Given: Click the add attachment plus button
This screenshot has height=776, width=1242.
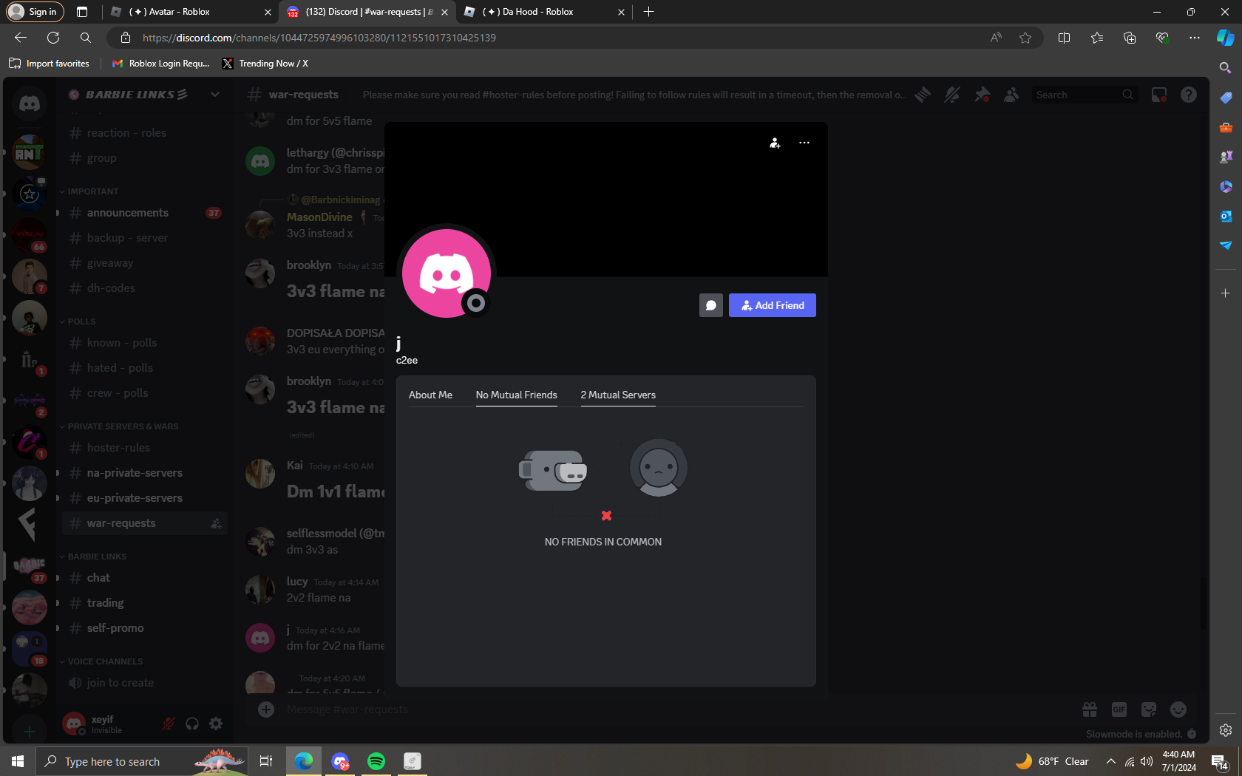Looking at the screenshot, I should point(266,709).
